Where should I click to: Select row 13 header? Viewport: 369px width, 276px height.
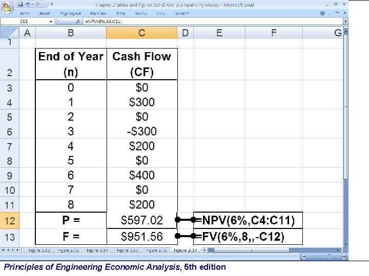point(9,237)
